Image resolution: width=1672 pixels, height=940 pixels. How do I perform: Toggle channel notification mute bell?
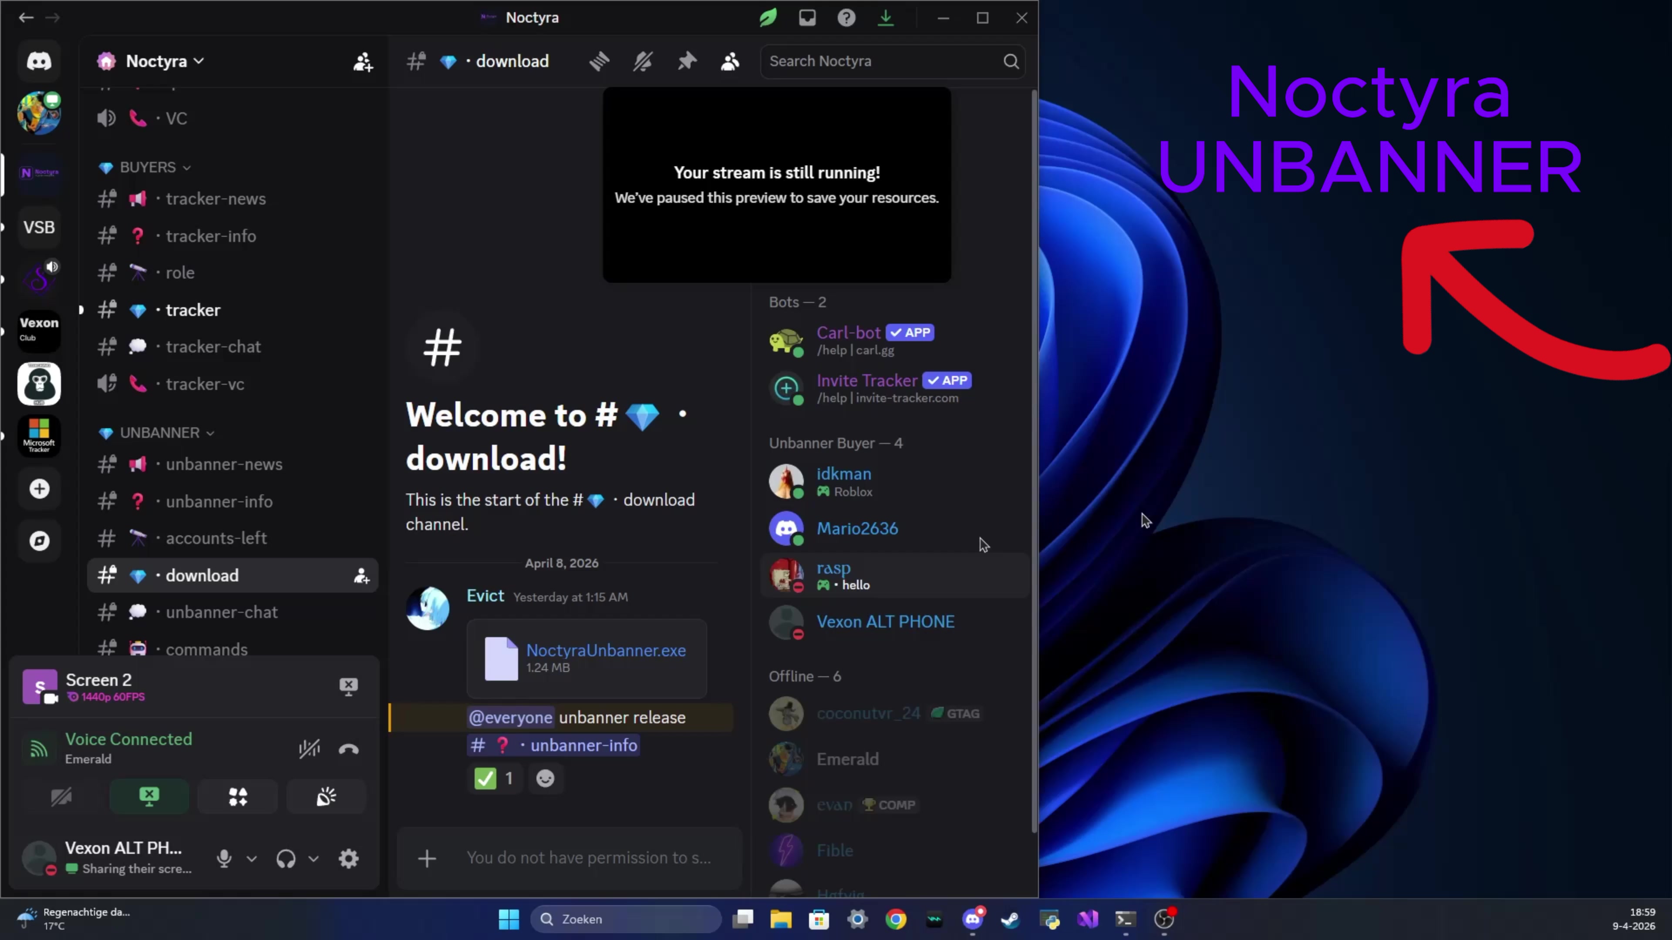click(643, 61)
